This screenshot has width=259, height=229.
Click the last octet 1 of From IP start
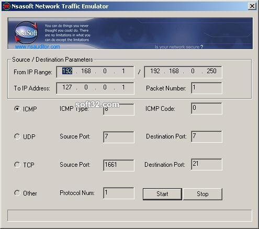[123, 71]
